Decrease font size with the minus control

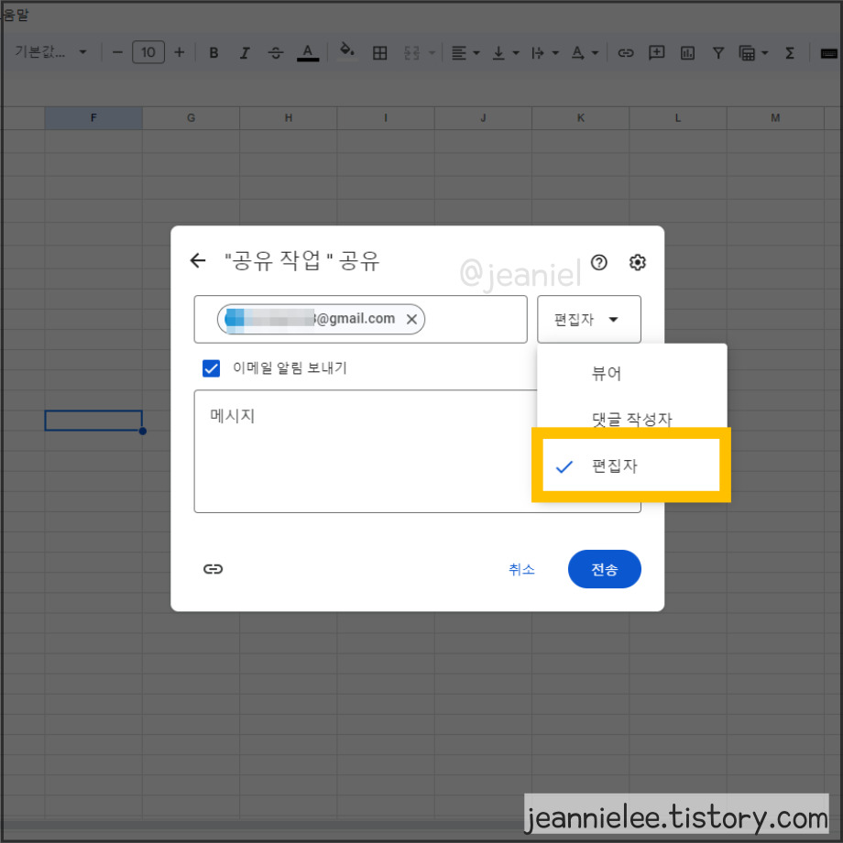point(117,52)
